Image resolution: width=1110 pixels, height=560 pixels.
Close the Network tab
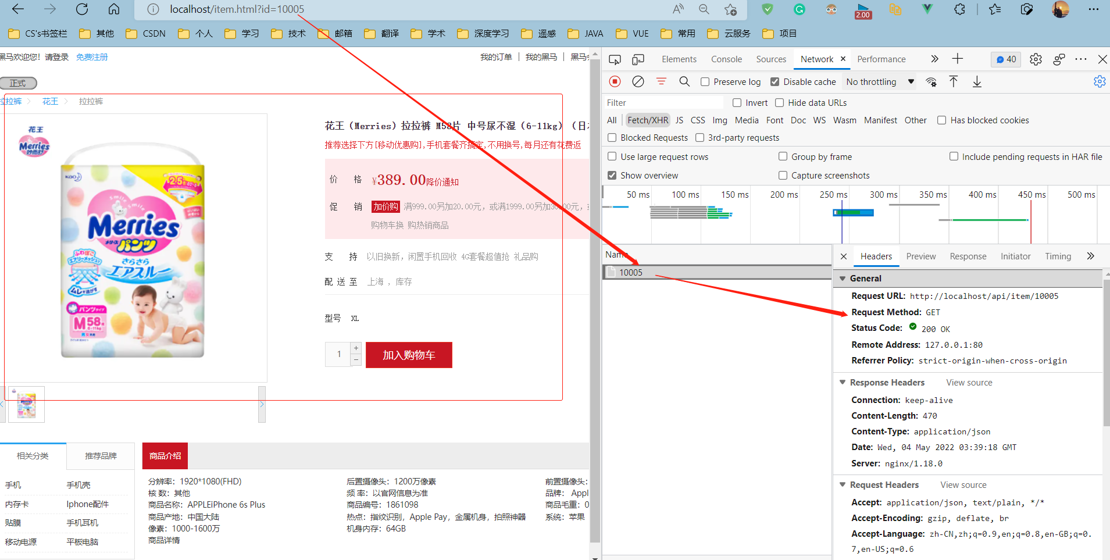click(x=843, y=59)
